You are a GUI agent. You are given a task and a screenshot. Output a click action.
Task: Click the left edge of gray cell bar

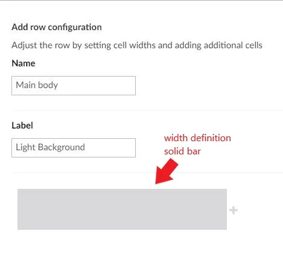point(18,209)
